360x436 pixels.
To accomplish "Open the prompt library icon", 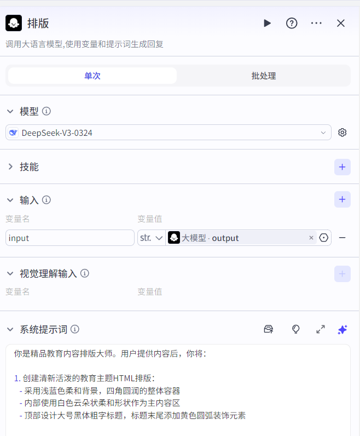I will (268, 329).
